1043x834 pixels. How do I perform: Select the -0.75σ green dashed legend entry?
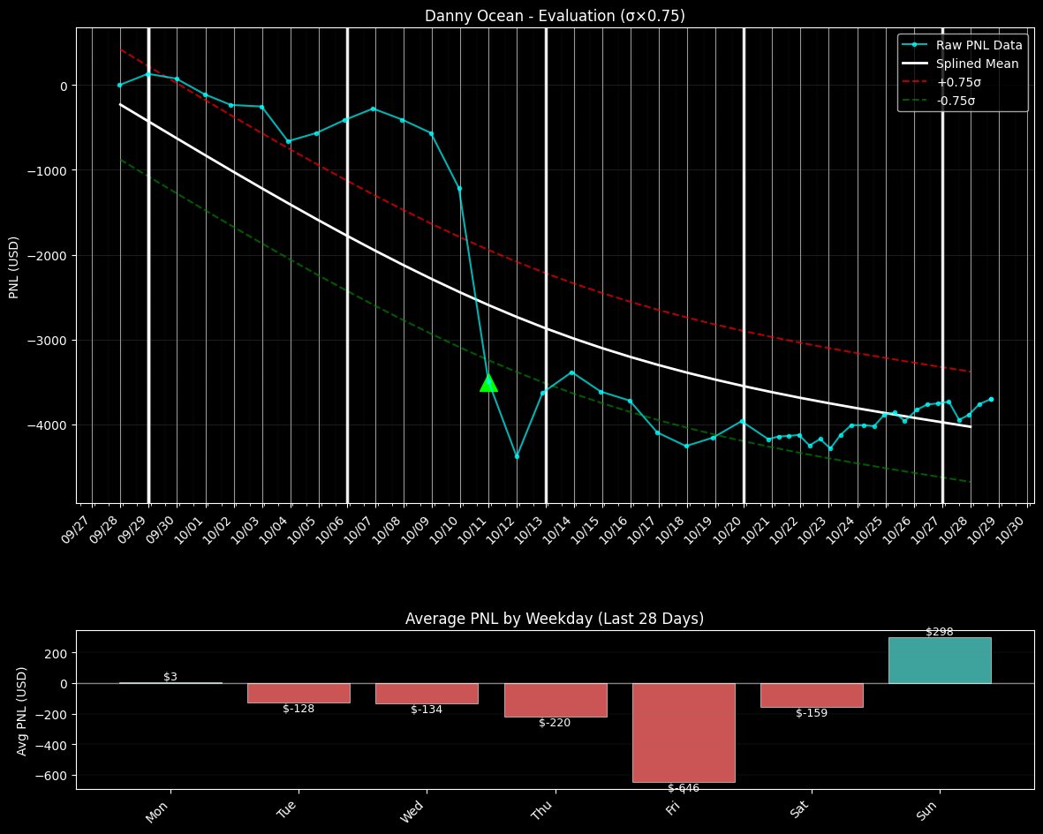click(x=957, y=101)
